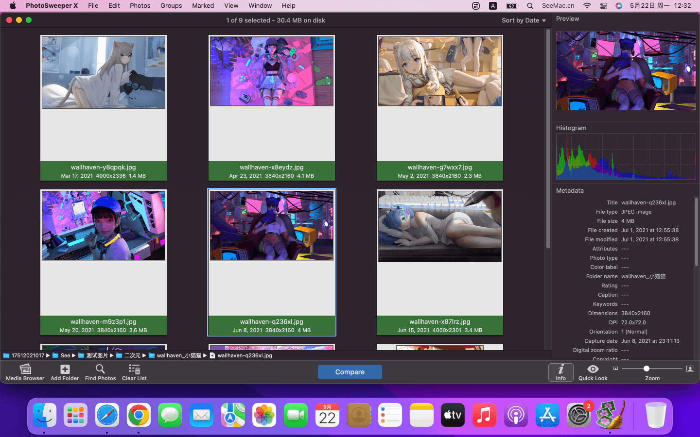Screen dimensions: 700x437
Task: Click the Preview image in info panel
Action: [626, 71]
